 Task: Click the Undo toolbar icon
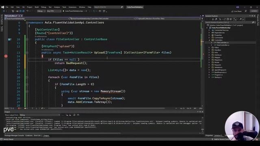pyautogui.click(x=28, y=11)
